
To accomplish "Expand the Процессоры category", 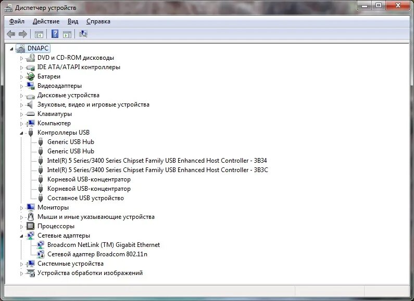I will (22, 227).
